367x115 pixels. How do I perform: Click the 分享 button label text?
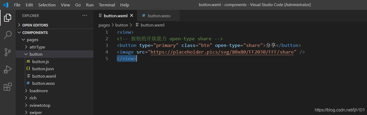pos(271,45)
